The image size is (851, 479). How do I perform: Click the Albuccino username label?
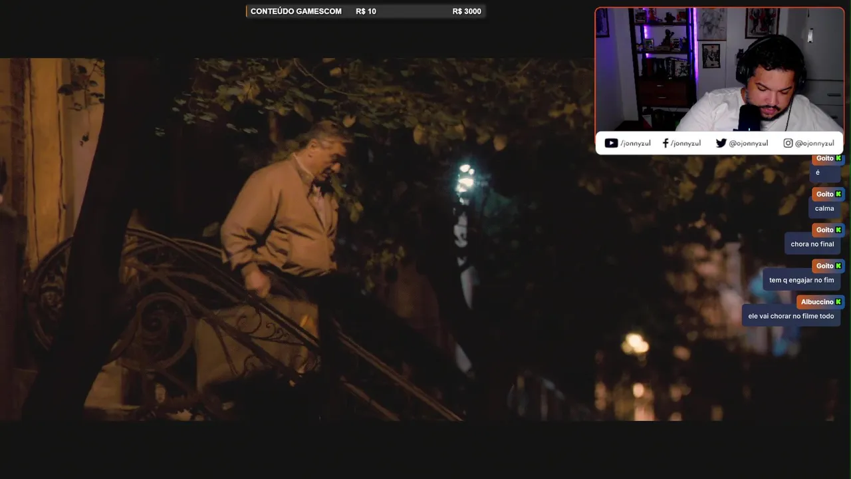pos(817,302)
